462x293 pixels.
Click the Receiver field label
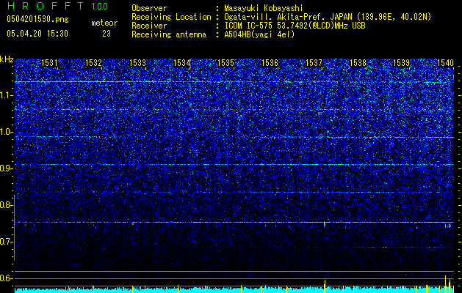[x=149, y=26]
